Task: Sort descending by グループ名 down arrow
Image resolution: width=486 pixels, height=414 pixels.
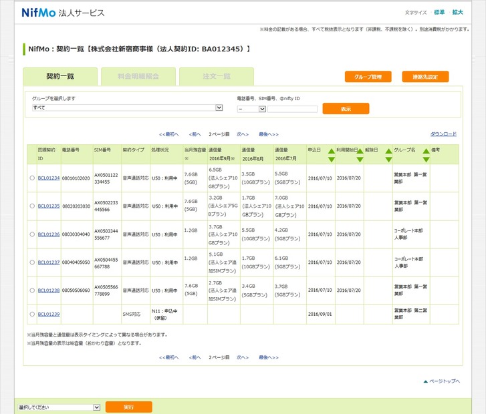Action: point(427,160)
